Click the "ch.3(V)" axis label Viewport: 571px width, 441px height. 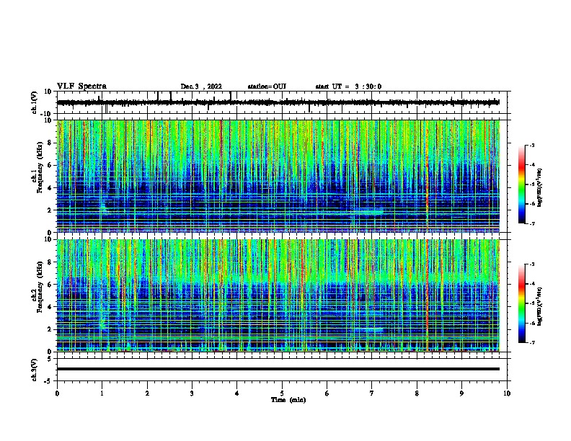[34, 370]
